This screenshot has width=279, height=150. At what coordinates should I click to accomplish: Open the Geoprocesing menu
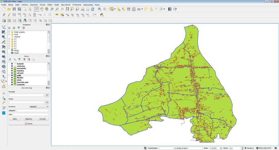pyautogui.click(x=88, y=5)
